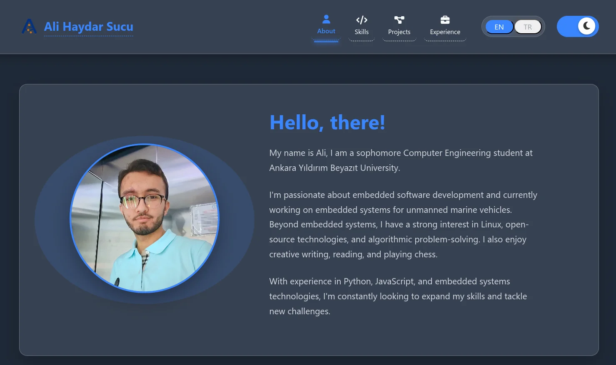Click the person icon above About
The image size is (616, 365).
(x=326, y=19)
